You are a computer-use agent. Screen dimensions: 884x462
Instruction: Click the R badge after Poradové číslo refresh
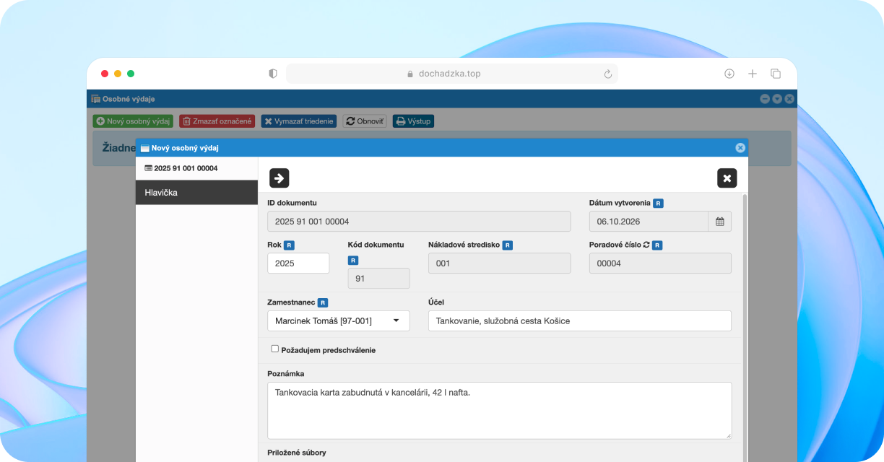point(657,245)
